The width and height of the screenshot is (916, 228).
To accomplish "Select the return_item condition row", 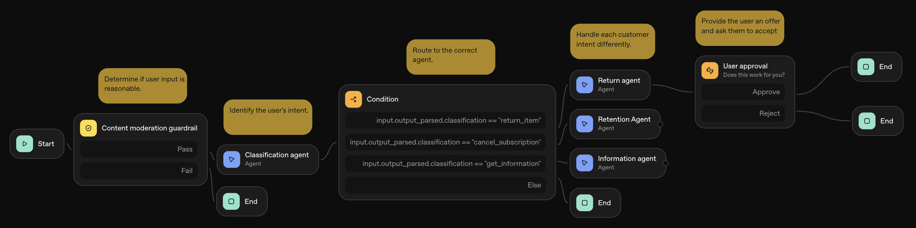I will [445, 120].
